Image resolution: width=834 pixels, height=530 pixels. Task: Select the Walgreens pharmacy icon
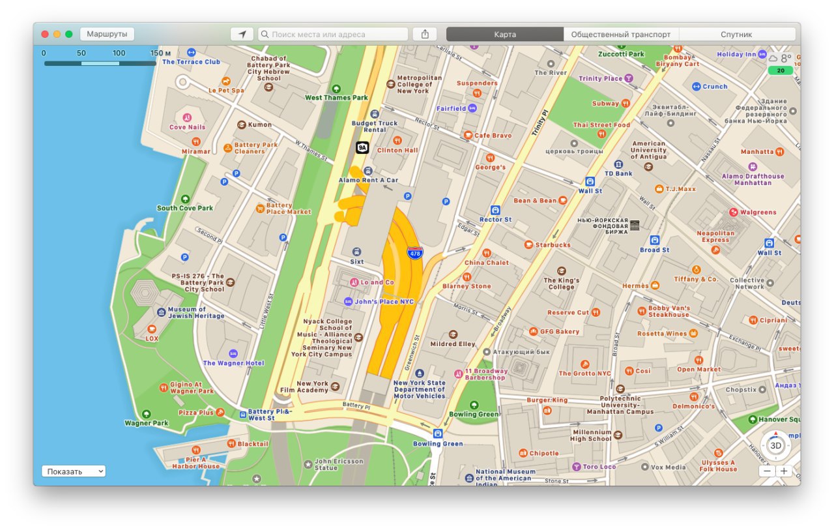[733, 212]
